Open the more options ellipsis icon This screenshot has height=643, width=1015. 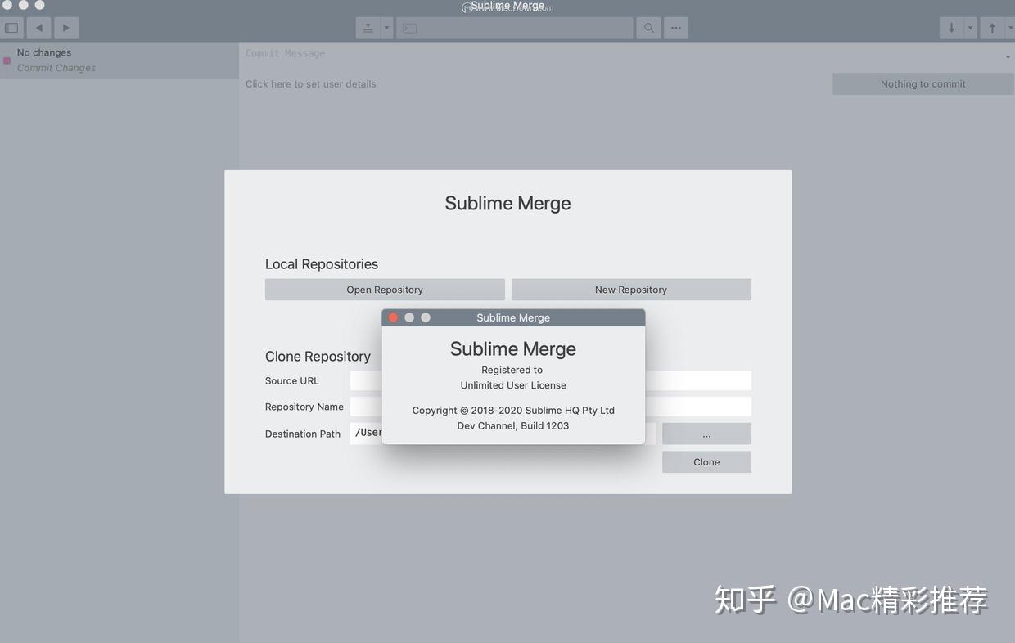coord(675,27)
